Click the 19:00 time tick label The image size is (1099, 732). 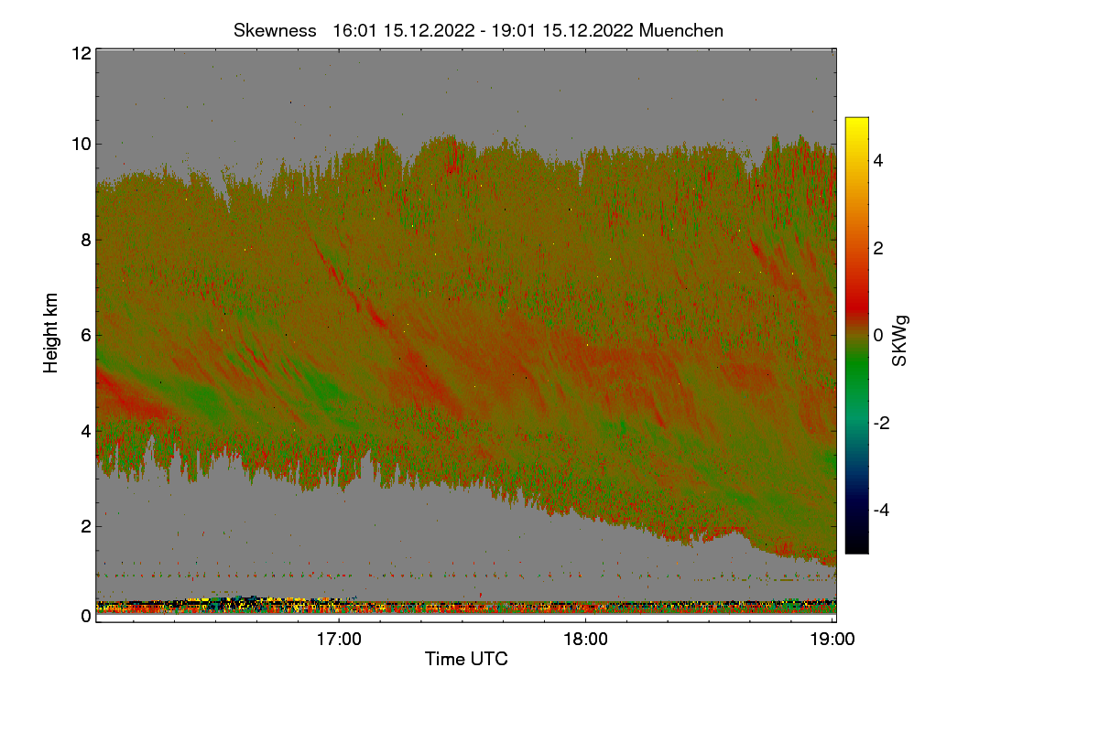832,640
